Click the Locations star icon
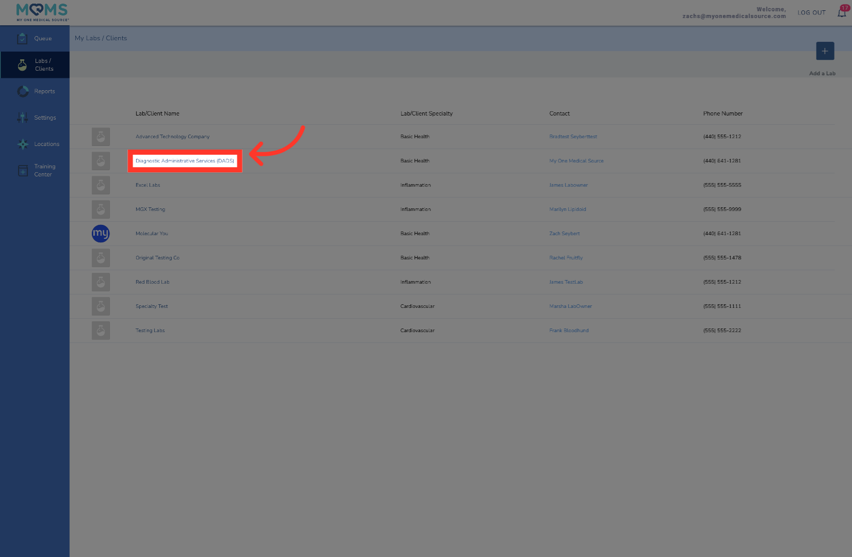The width and height of the screenshot is (852, 557). click(x=23, y=144)
